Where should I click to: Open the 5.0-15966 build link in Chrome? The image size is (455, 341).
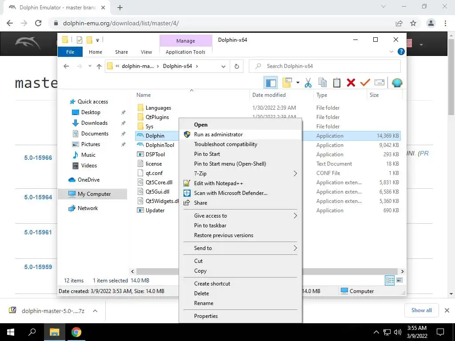click(x=38, y=158)
